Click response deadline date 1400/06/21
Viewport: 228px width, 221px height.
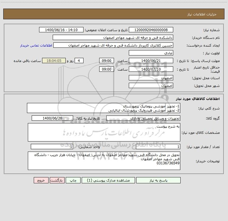[151, 61]
